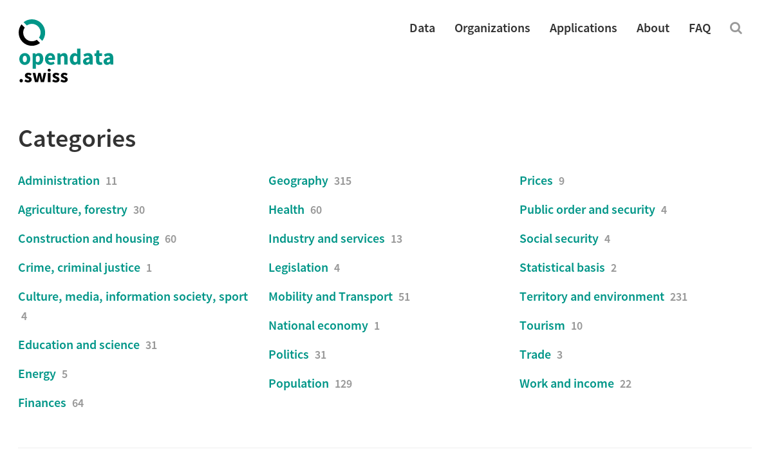Click the Finances count 64
Image resolution: width=766 pixels, height=474 pixels.
coord(78,404)
